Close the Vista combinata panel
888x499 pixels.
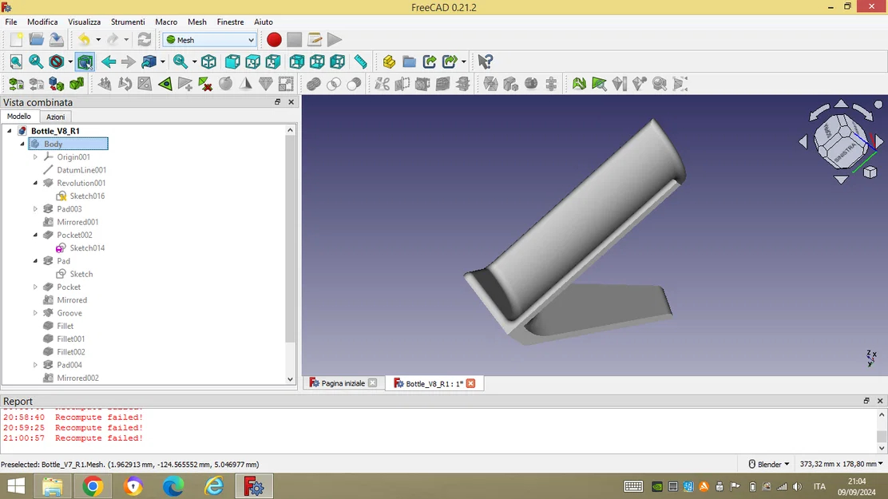pyautogui.click(x=291, y=102)
